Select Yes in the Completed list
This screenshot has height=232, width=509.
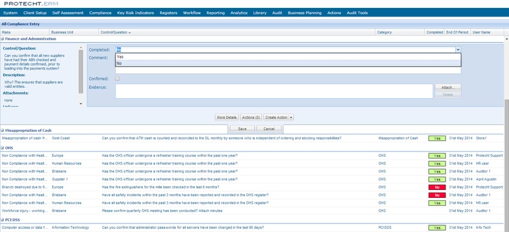[288, 57]
